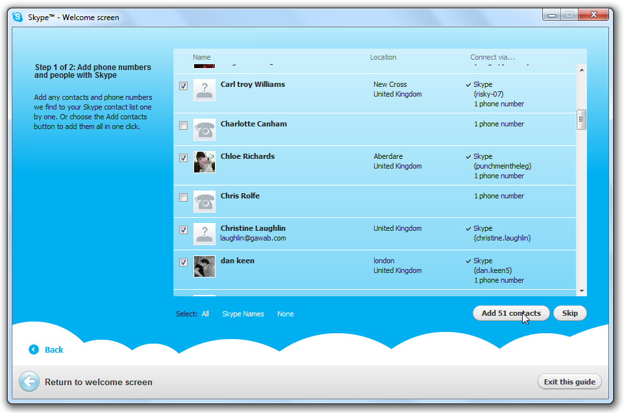The width and height of the screenshot is (624, 413).
Task: Skip adding contacts
Action: tap(570, 313)
